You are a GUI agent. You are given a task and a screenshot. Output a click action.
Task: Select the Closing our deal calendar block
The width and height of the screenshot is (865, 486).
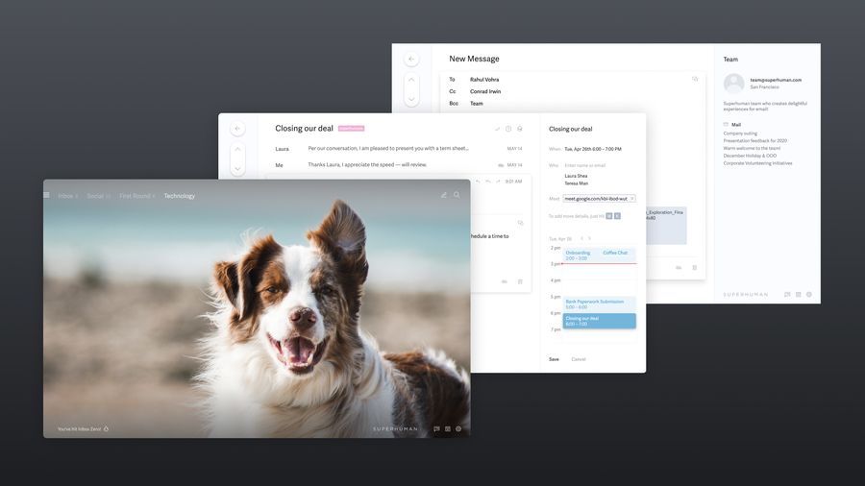pos(599,321)
